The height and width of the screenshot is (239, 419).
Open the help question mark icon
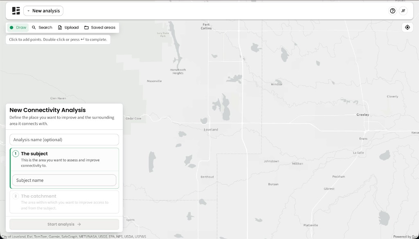tap(392, 11)
